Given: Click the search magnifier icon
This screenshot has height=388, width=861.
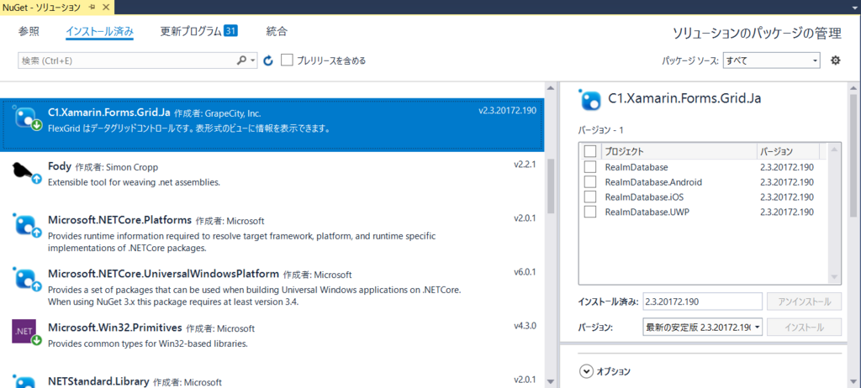Looking at the screenshot, I should point(241,60).
